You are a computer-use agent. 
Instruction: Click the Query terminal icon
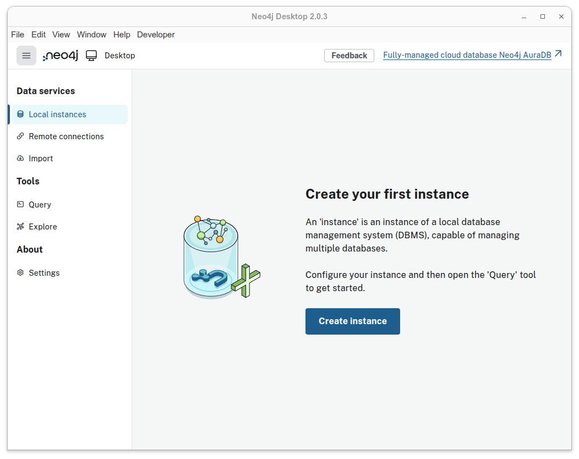20,205
